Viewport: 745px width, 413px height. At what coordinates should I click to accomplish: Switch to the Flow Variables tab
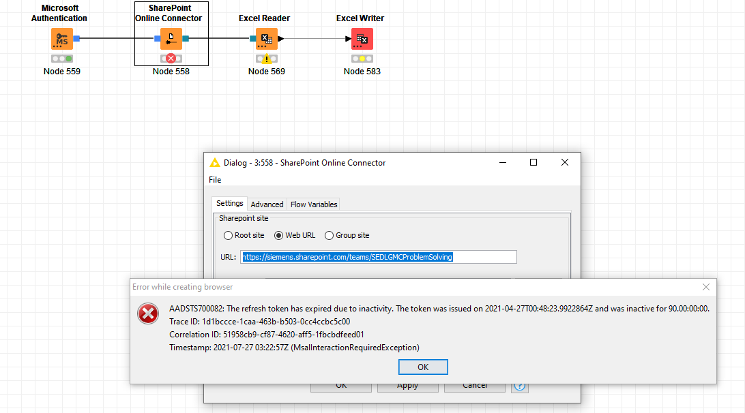313,204
